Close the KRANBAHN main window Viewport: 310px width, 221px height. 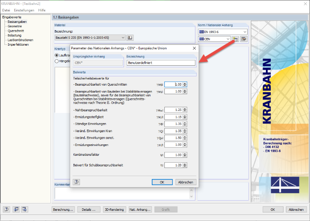tap(305, 4)
